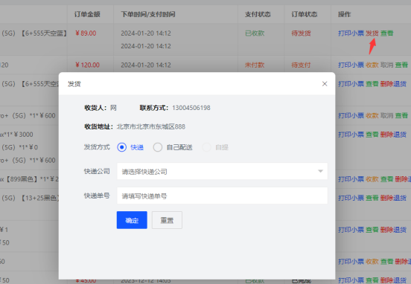Image resolution: width=411 pixels, height=284 pixels.
Task: Click the 订单金额 column header
Action: point(87,14)
